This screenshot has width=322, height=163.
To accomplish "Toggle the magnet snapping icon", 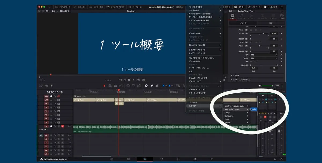I will pos(146,86).
